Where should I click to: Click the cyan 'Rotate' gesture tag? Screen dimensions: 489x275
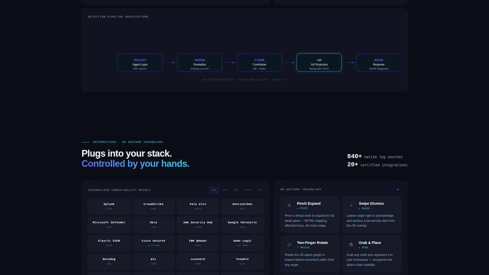(x=303, y=248)
